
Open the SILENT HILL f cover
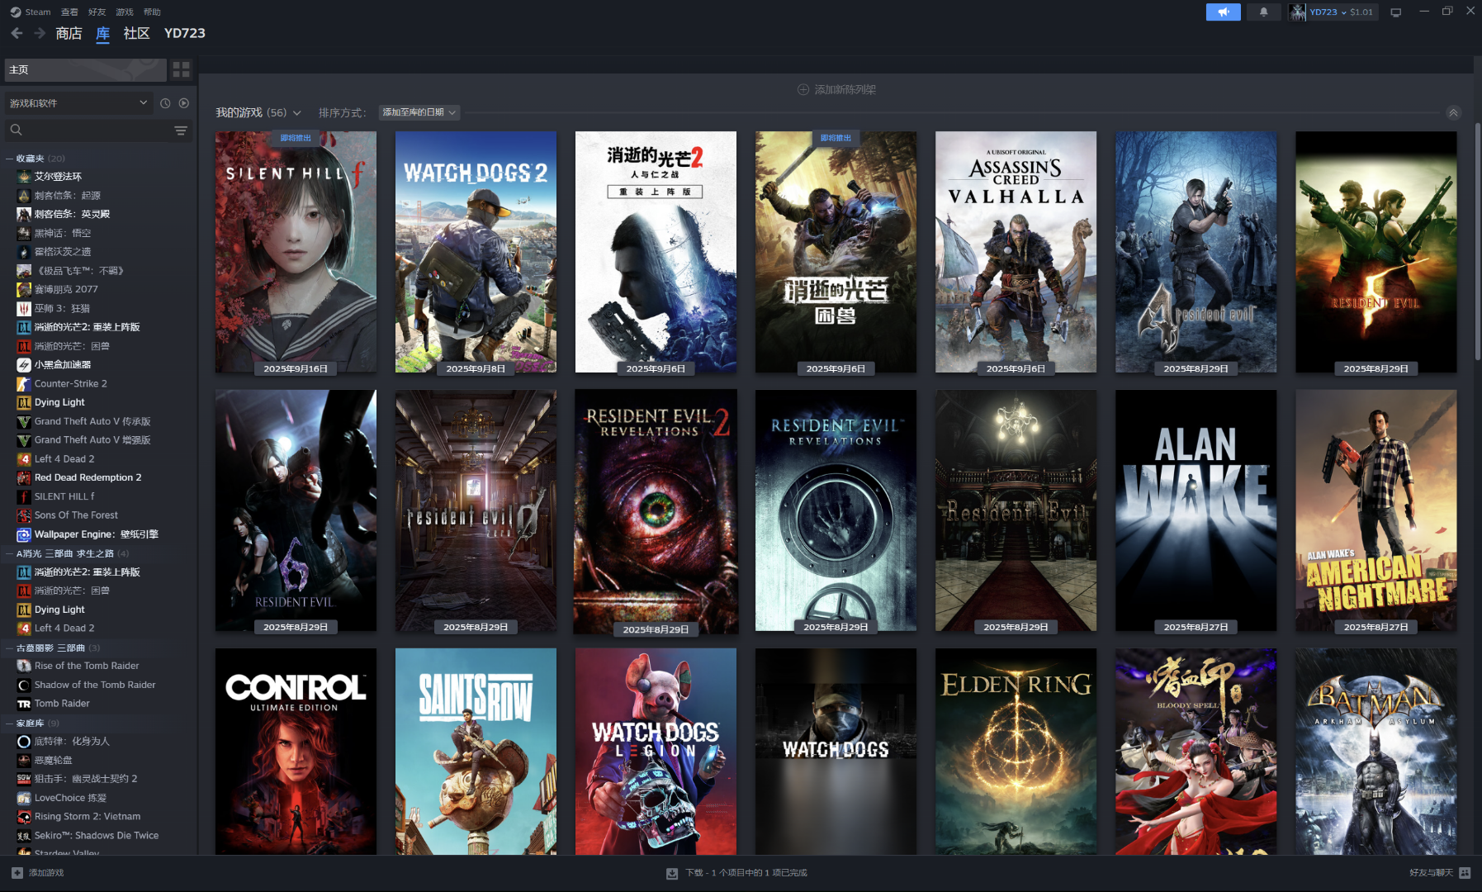click(x=296, y=252)
